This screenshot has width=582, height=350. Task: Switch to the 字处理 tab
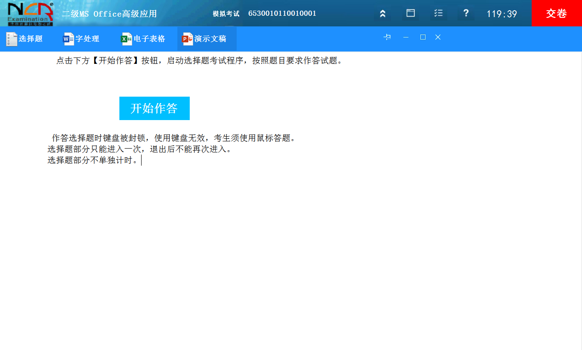click(x=88, y=39)
